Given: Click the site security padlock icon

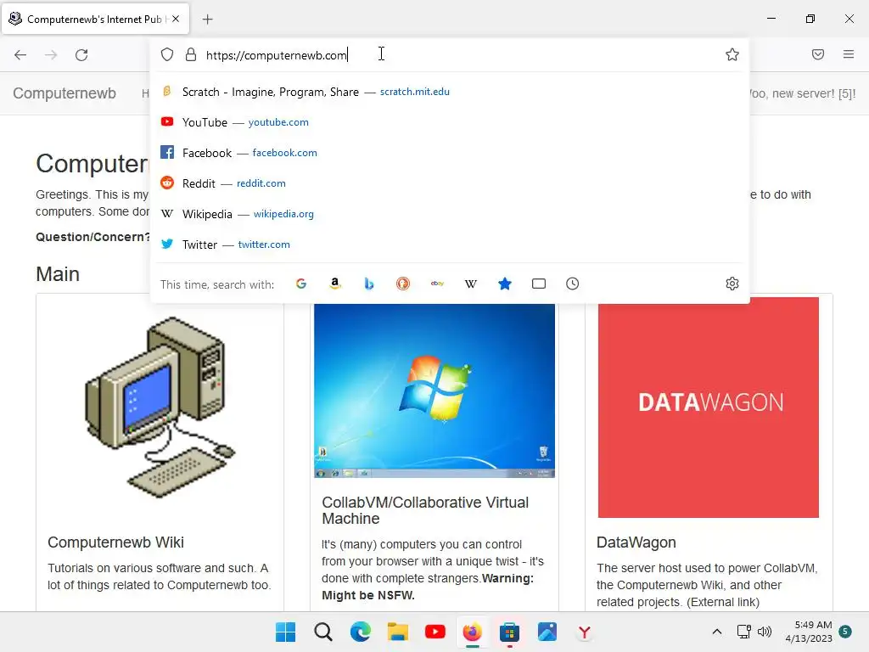Looking at the screenshot, I should 191,54.
